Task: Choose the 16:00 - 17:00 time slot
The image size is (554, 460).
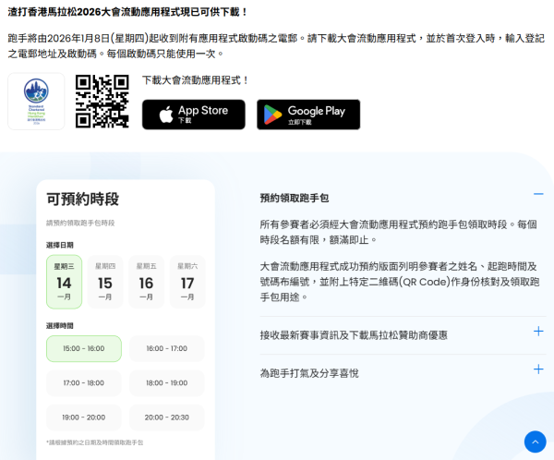Action: pyautogui.click(x=167, y=348)
